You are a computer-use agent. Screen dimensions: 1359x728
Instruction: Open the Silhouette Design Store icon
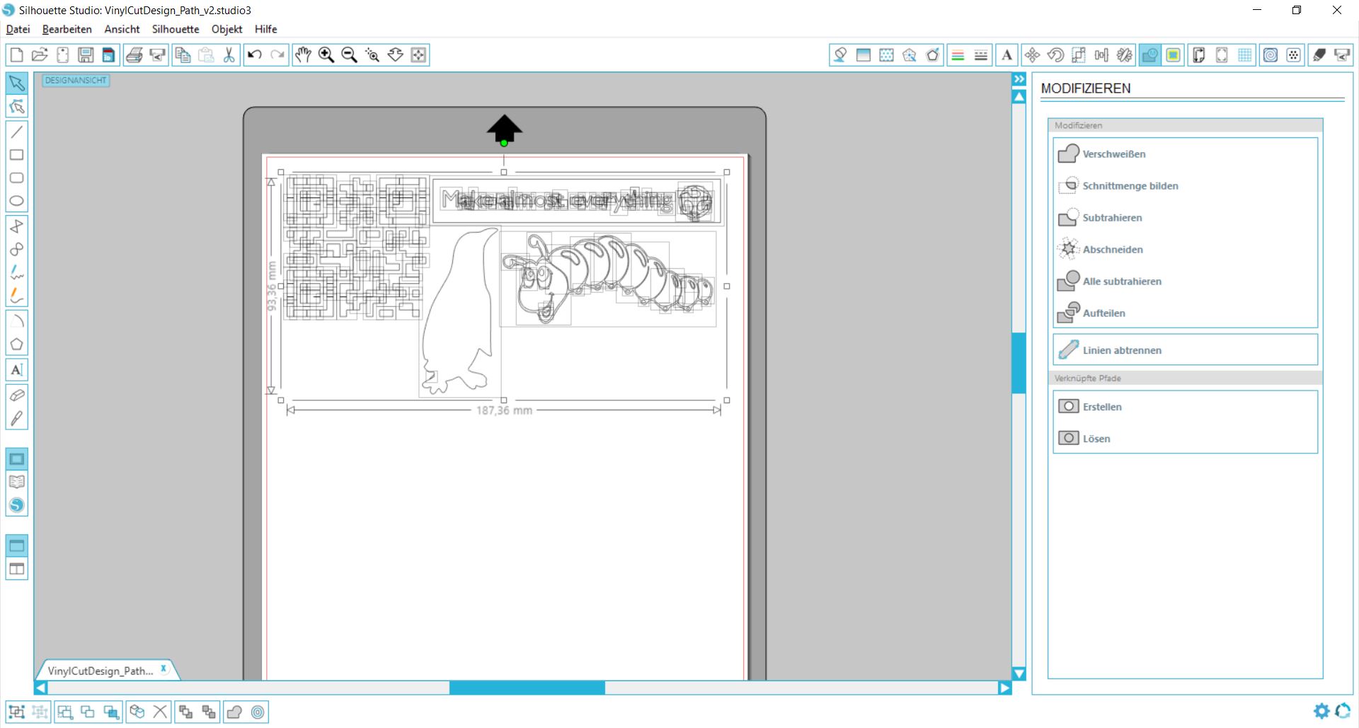tap(17, 506)
